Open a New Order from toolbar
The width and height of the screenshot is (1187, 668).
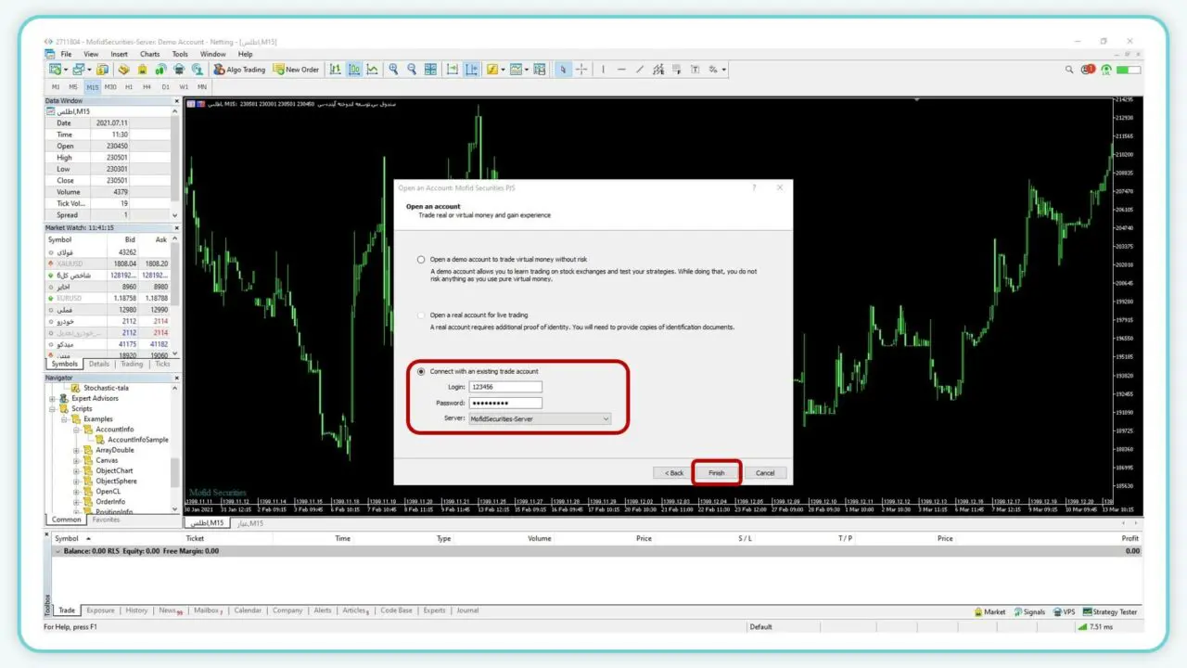pos(296,70)
